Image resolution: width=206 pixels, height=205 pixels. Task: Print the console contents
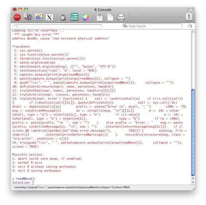pos(121,17)
